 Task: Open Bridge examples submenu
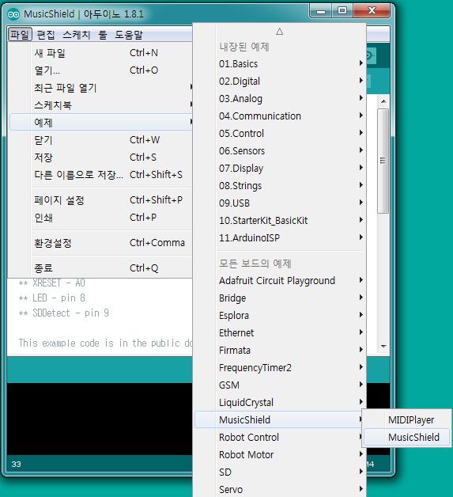click(x=281, y=298)
